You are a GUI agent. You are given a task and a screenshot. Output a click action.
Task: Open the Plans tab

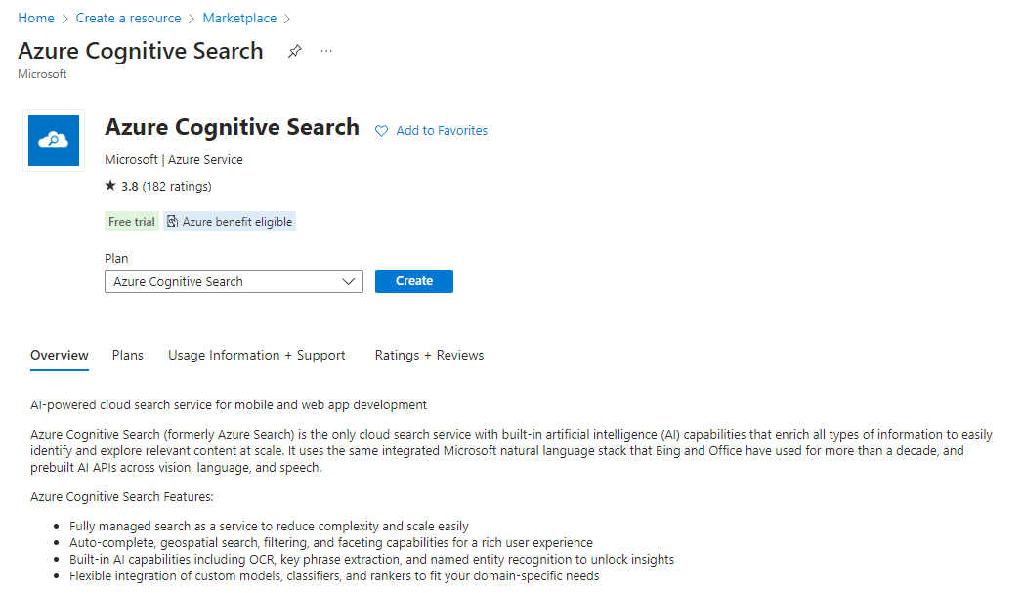(x=128, y=356)
